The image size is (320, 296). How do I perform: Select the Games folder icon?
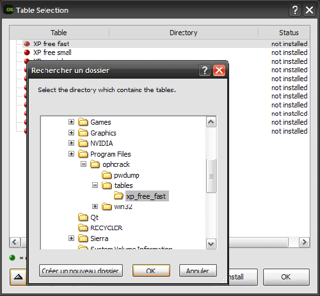point(83,122)
